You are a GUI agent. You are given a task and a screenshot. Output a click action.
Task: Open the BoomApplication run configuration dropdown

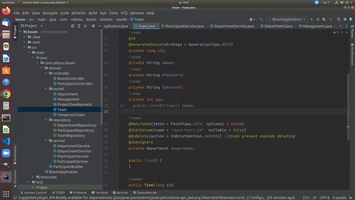pos(286,19)
